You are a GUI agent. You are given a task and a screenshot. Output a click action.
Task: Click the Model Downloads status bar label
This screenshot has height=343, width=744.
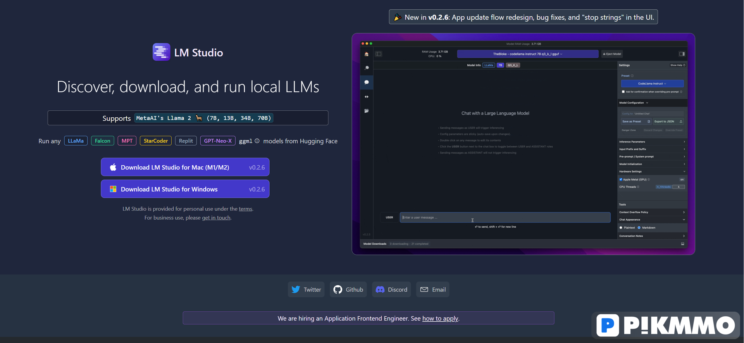(x=375, y=244)
